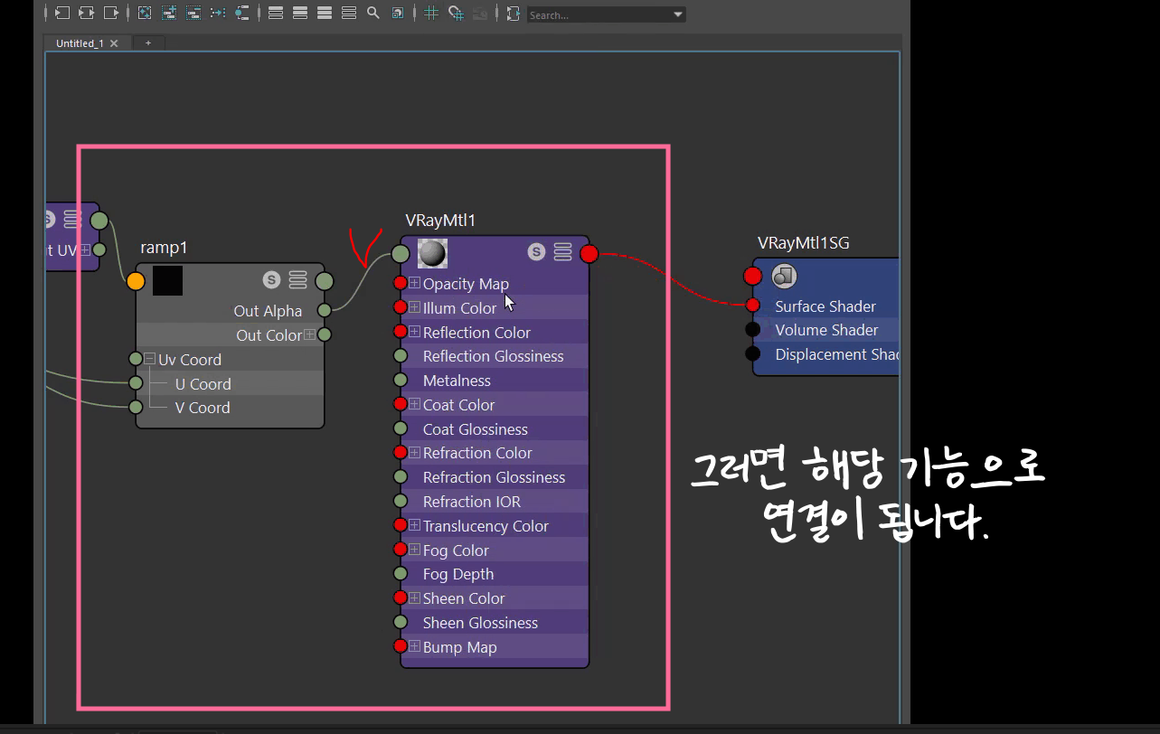Image resolution: width=1160 pixels, height=734 pixels.
Task: Click the Displacement Shader input port
Action: tap(752, 353)
